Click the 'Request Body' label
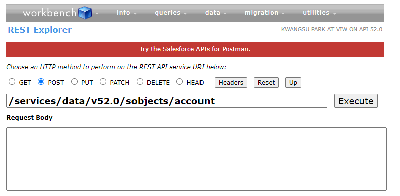The image size is (400, 196). [29, 118]
